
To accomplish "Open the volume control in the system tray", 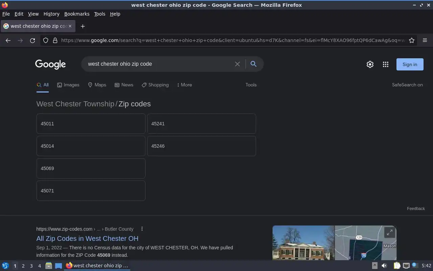I will [384, 266].
